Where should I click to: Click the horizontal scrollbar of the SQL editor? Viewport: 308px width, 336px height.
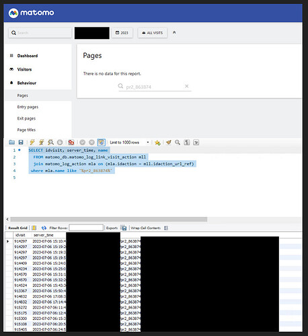coord(109,219)
